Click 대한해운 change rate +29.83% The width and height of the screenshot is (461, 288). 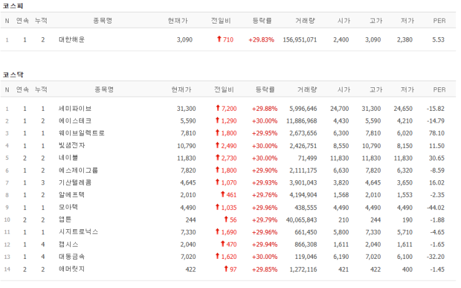coord(261,40)
